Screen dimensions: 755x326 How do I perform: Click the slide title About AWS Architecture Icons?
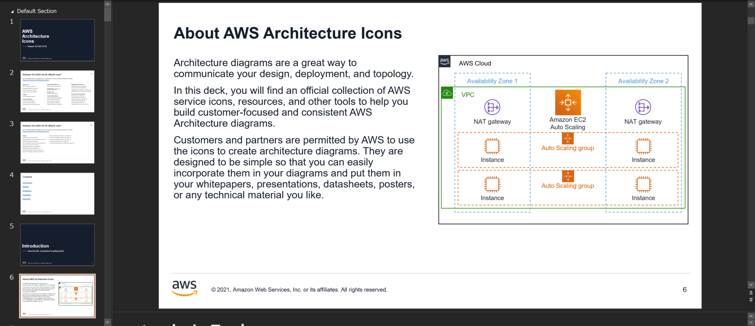[287, 33]
